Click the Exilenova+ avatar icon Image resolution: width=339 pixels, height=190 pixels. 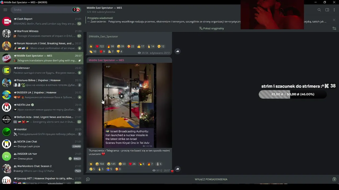tap(7, 70)
